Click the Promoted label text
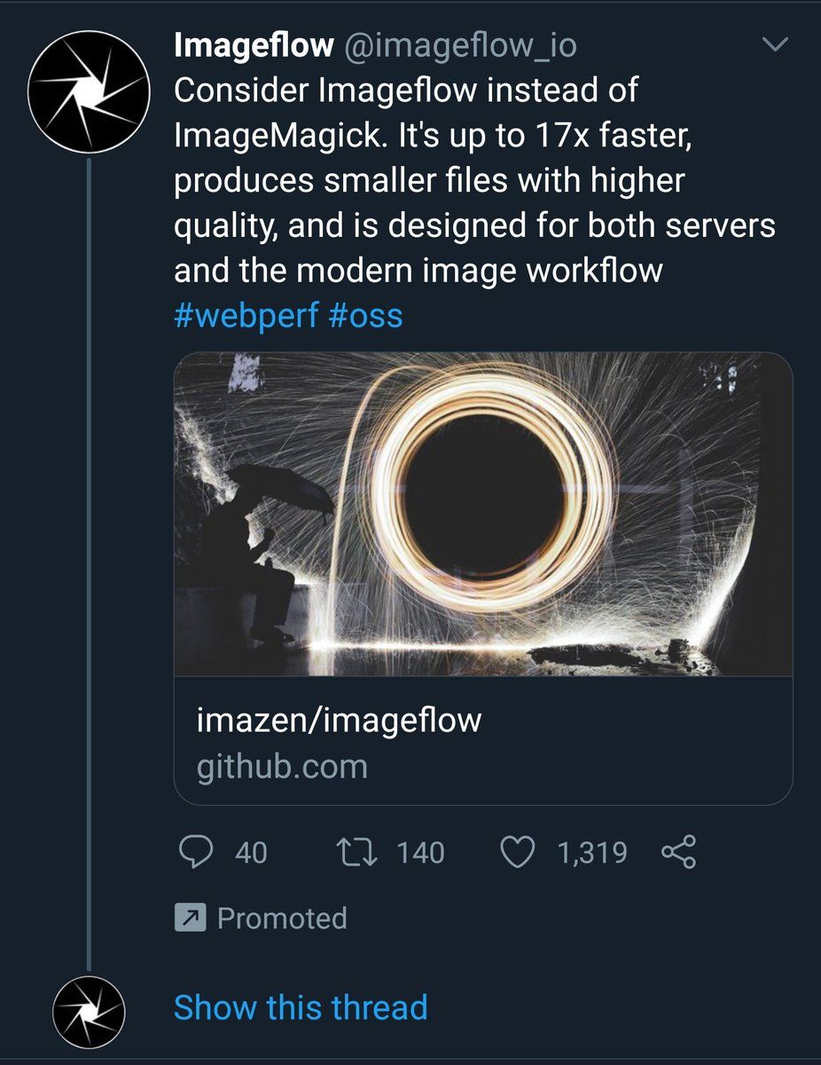 (x=282, y=919)
